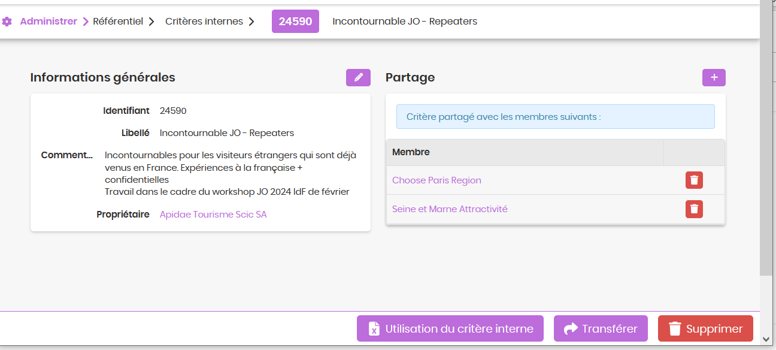Screen dimensions: 776x350
Task: Open the Administrer breadcrumb
Action: (x=48, y=22)
